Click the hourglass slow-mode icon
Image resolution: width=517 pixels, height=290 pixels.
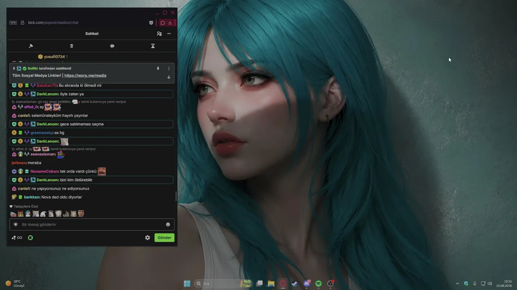[153, 46]
